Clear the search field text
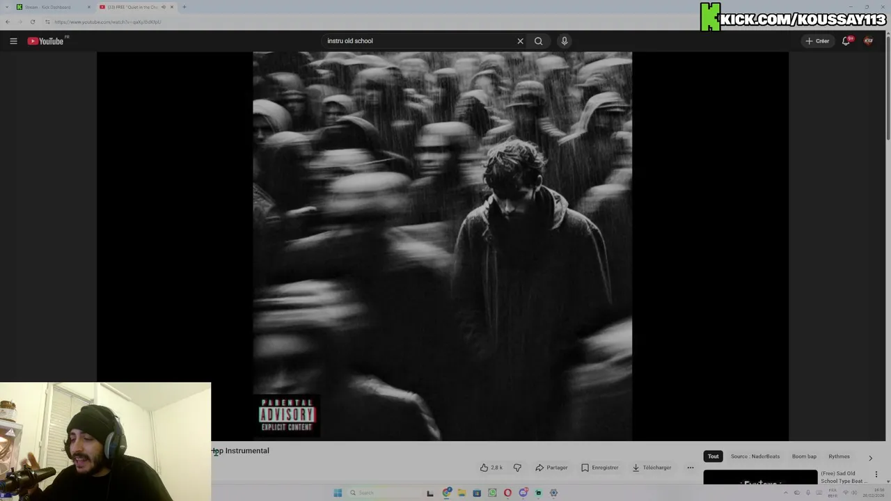The height and width of the screenshot is (501, 891). tap(520, 41)
